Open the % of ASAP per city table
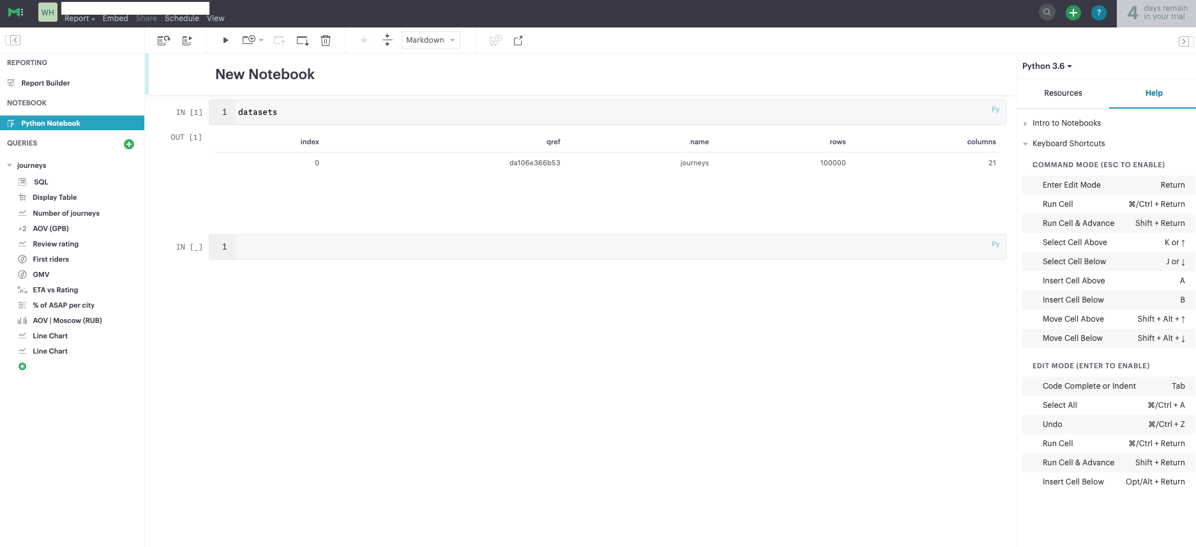The image size is (1196, 547). tap(64, 305)
